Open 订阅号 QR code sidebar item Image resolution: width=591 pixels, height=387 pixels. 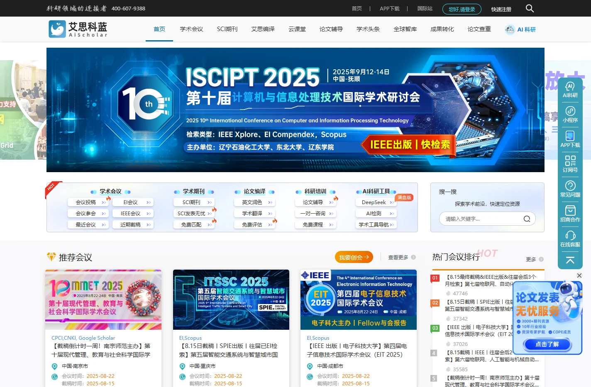pos(570,165)
